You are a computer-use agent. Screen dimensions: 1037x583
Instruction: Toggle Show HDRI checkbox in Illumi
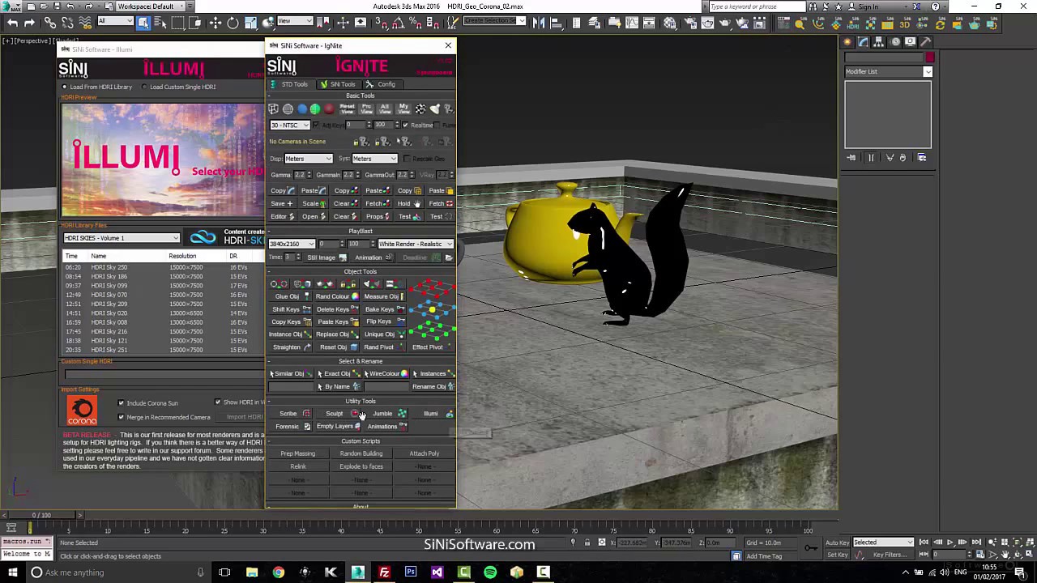pos(217,402)
